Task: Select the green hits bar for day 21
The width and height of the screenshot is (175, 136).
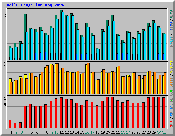Action: (x=112, y=37)
